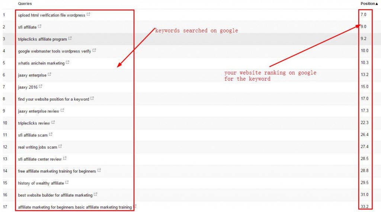This screenshot has height=212, width=381.
Task: Select 'best website builder for affiliate marketing'
Action: (55, 195)
